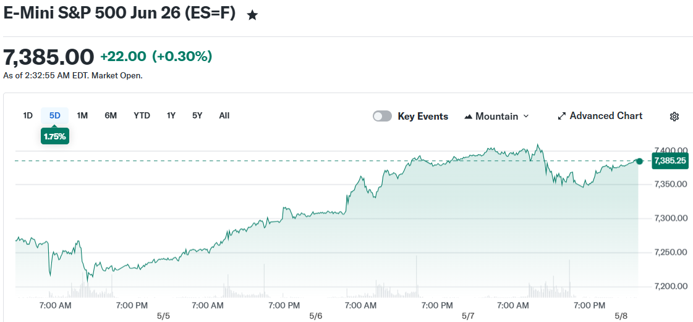Add ES=F to watchlist with star icon
This screenshot has height=322, width=693.
[x=252, y=16]
